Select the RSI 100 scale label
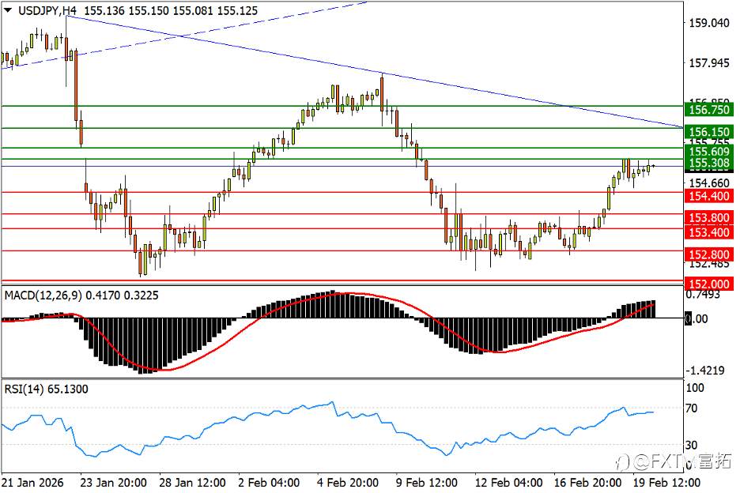This screenshot has height=493, width=740. tap(695, 388)
